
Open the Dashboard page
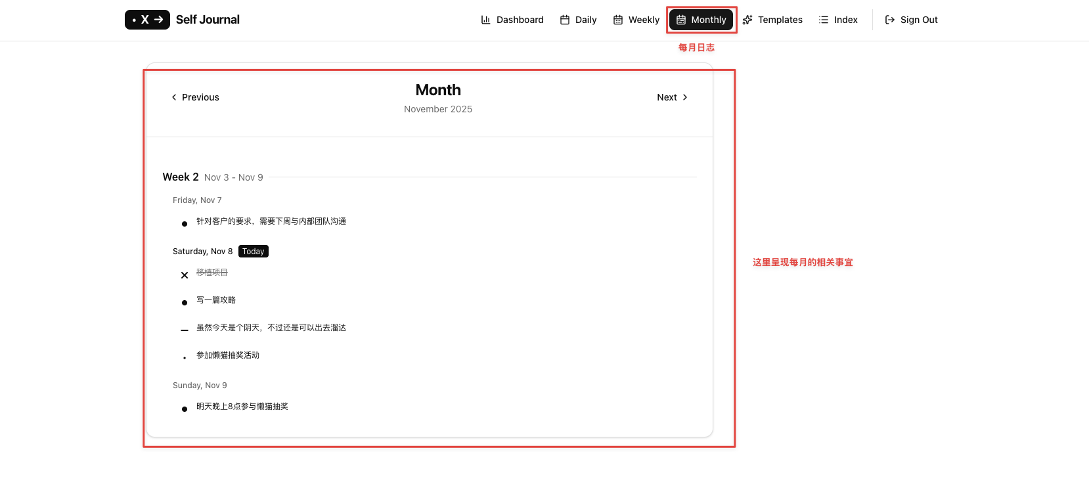512,20
